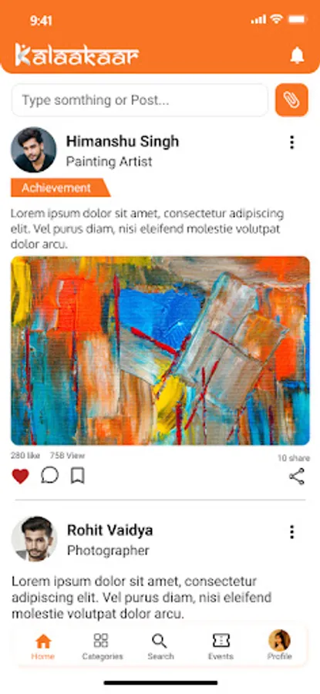The width and height of the screenshot is (320, 694).
Task: View Rohit Vaidya's profile picture
Action: (x=34, y=539)
